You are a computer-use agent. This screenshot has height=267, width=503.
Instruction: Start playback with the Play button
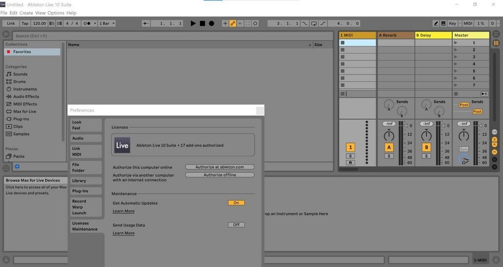(x=193, y=24)
